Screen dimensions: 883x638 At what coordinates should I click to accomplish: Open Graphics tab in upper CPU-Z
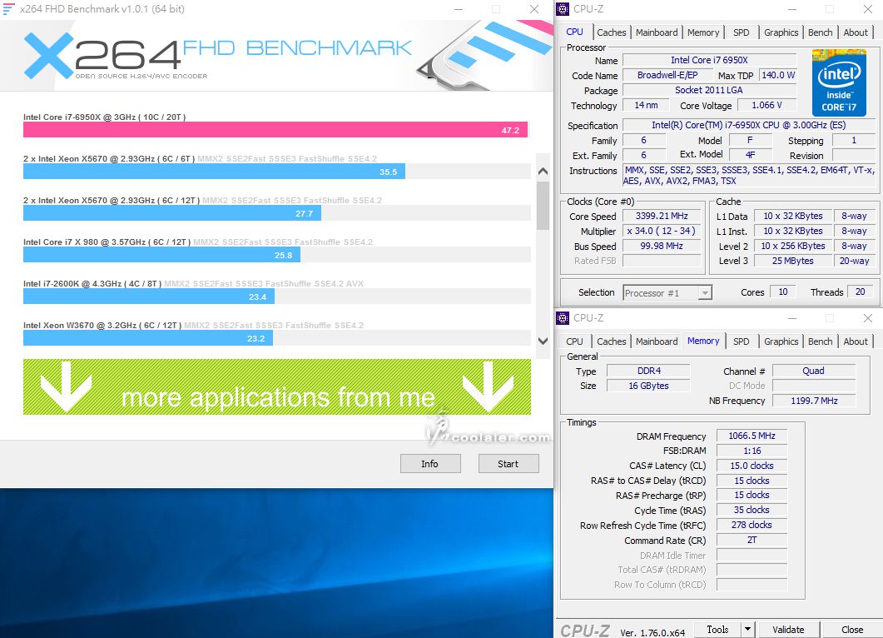point(781,32)
